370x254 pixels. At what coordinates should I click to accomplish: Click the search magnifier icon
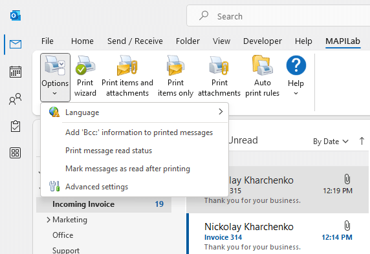(204, 16)
